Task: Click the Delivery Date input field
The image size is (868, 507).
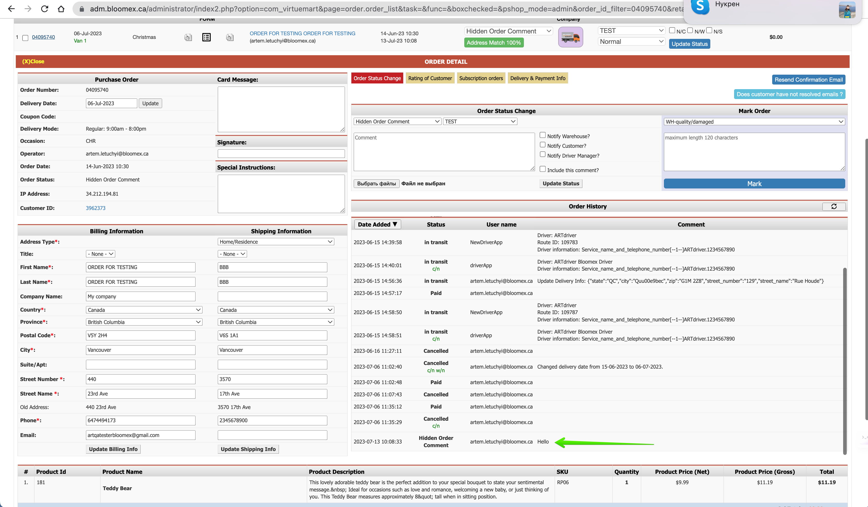Action: coord(111,103)
